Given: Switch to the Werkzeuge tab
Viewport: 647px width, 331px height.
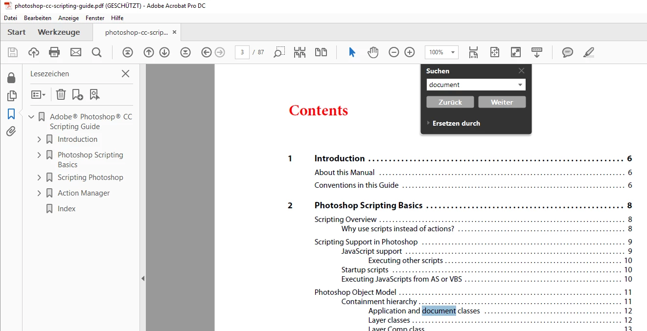Looking at the screenshot, I should click(59, 32).
